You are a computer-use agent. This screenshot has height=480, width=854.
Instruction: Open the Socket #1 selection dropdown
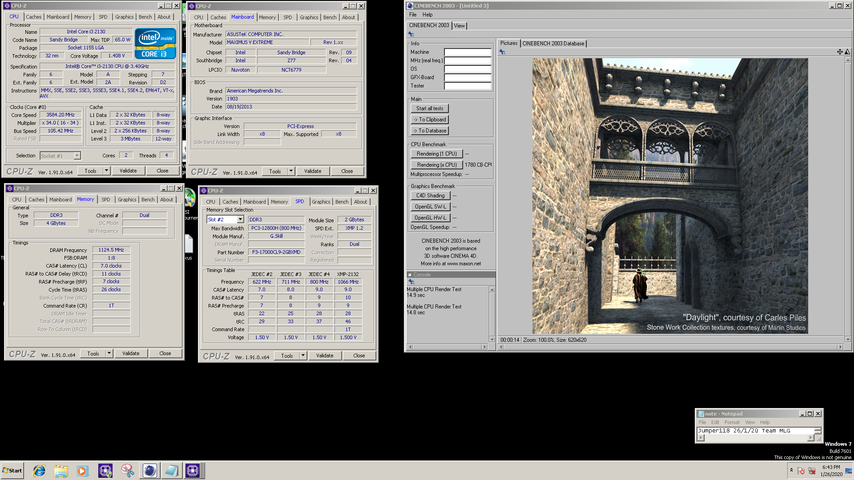[77, 156]
